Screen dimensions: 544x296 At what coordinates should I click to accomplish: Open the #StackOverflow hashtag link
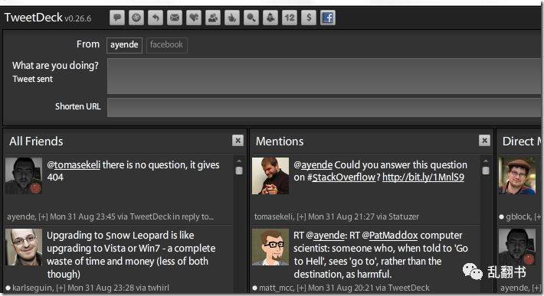(x=341, y=177)
